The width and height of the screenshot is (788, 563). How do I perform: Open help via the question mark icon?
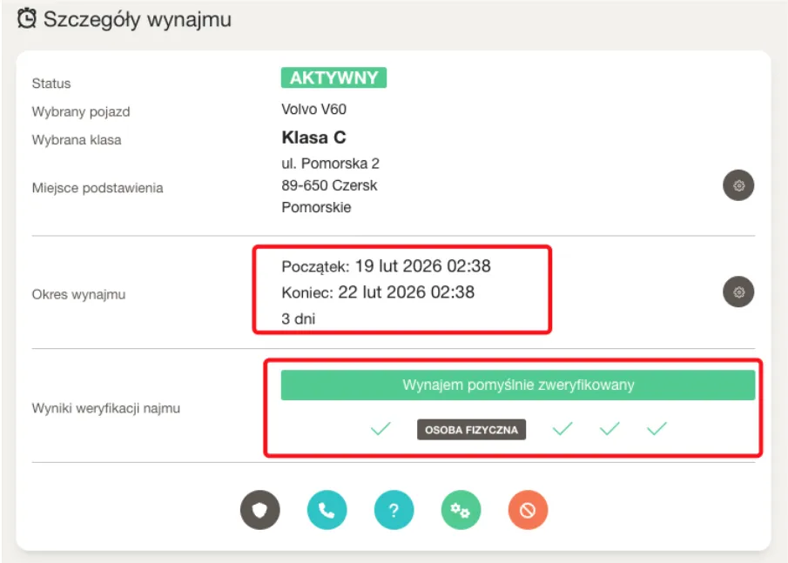point(394,510)
